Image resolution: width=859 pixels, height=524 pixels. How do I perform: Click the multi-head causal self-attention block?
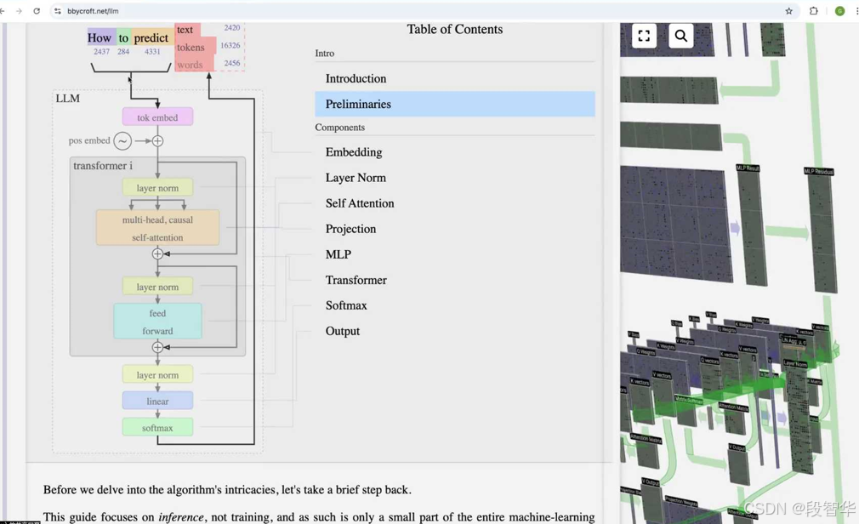pos(157,228)
